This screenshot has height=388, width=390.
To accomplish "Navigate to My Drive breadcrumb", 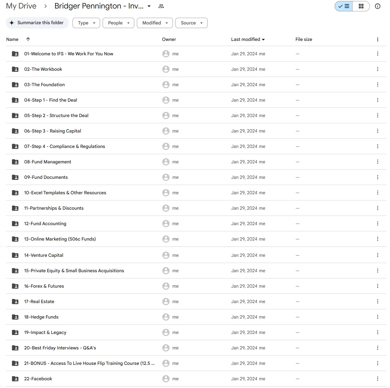I will coord(21,6).
